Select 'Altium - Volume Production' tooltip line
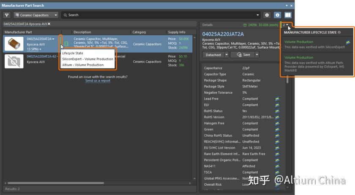The height and width of the screenshot is (195, 355). 83,65
